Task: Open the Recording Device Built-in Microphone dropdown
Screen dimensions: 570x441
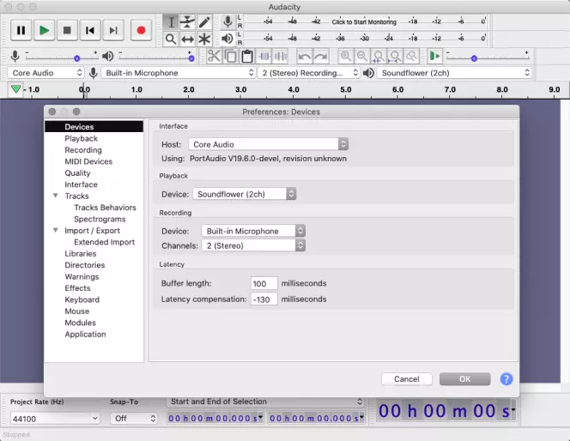Action: 253,231
